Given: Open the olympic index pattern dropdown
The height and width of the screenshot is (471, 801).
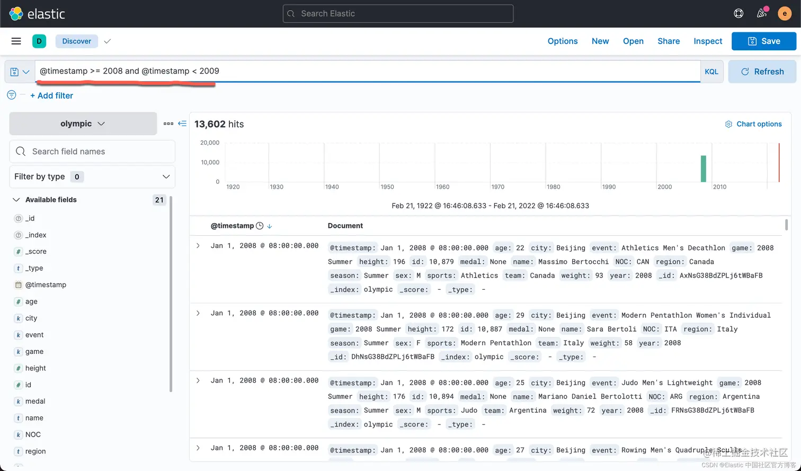Looking at the screenshot, I should pyautogui.click(x=83, y=123).
